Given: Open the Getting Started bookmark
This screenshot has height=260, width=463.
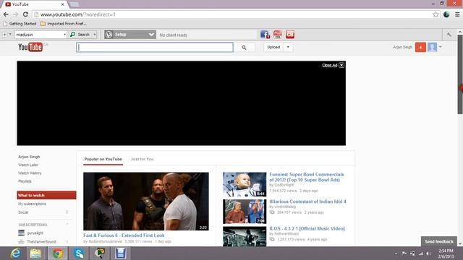Looking at the screenshot, I should 20,24.
